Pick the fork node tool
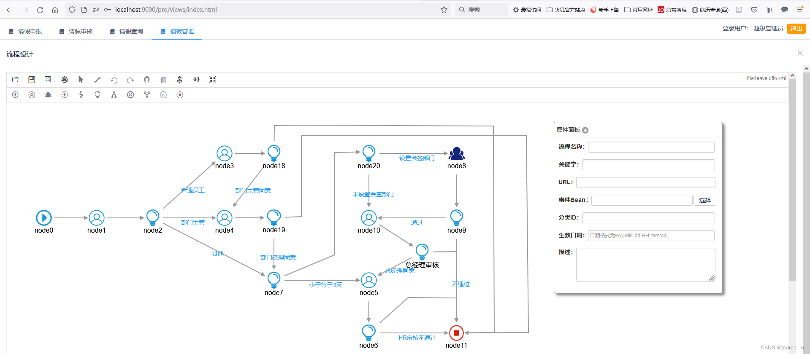Screen dimensions: 810x354 click(114, 95)
